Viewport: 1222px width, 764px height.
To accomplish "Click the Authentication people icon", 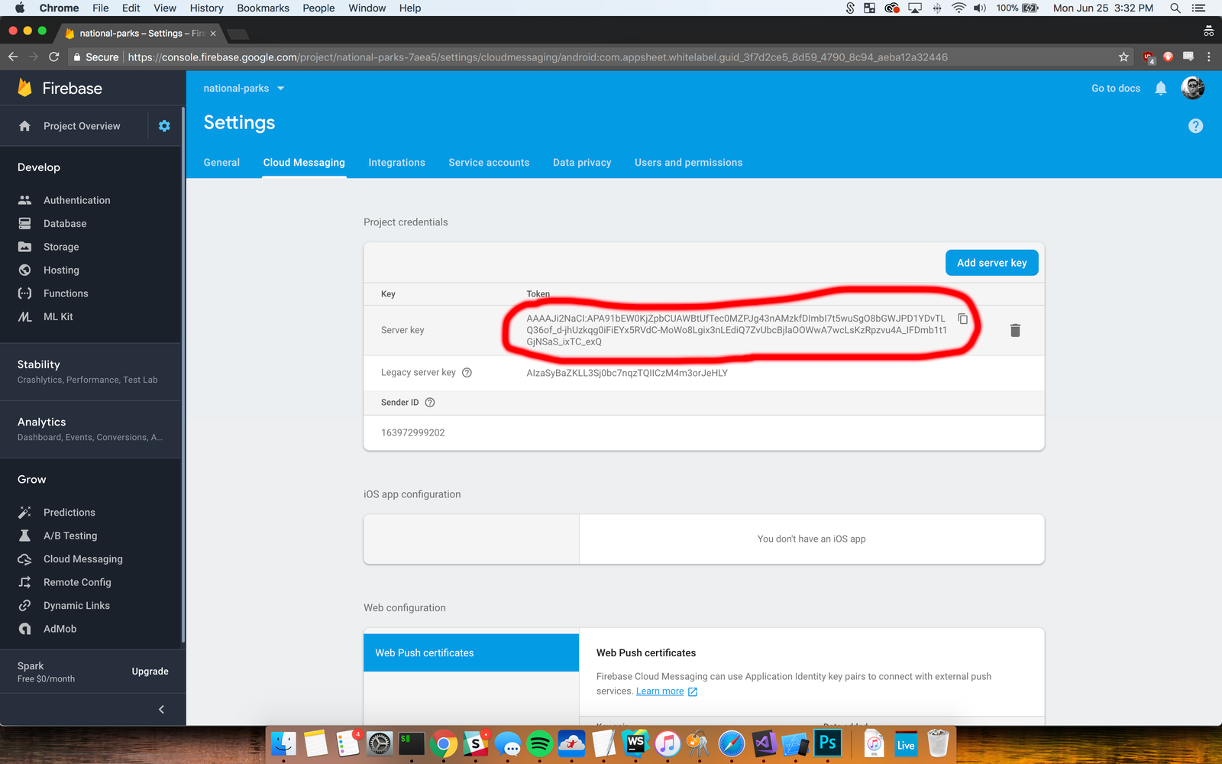I will click(x=25, y=200).
